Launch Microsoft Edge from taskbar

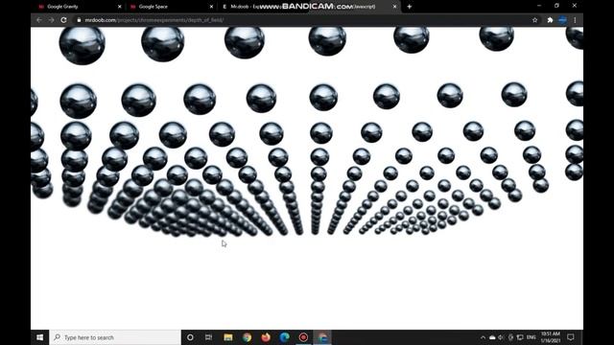point(285,337)
